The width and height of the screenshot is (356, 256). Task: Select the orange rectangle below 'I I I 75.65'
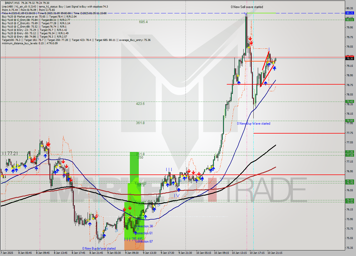134,246
